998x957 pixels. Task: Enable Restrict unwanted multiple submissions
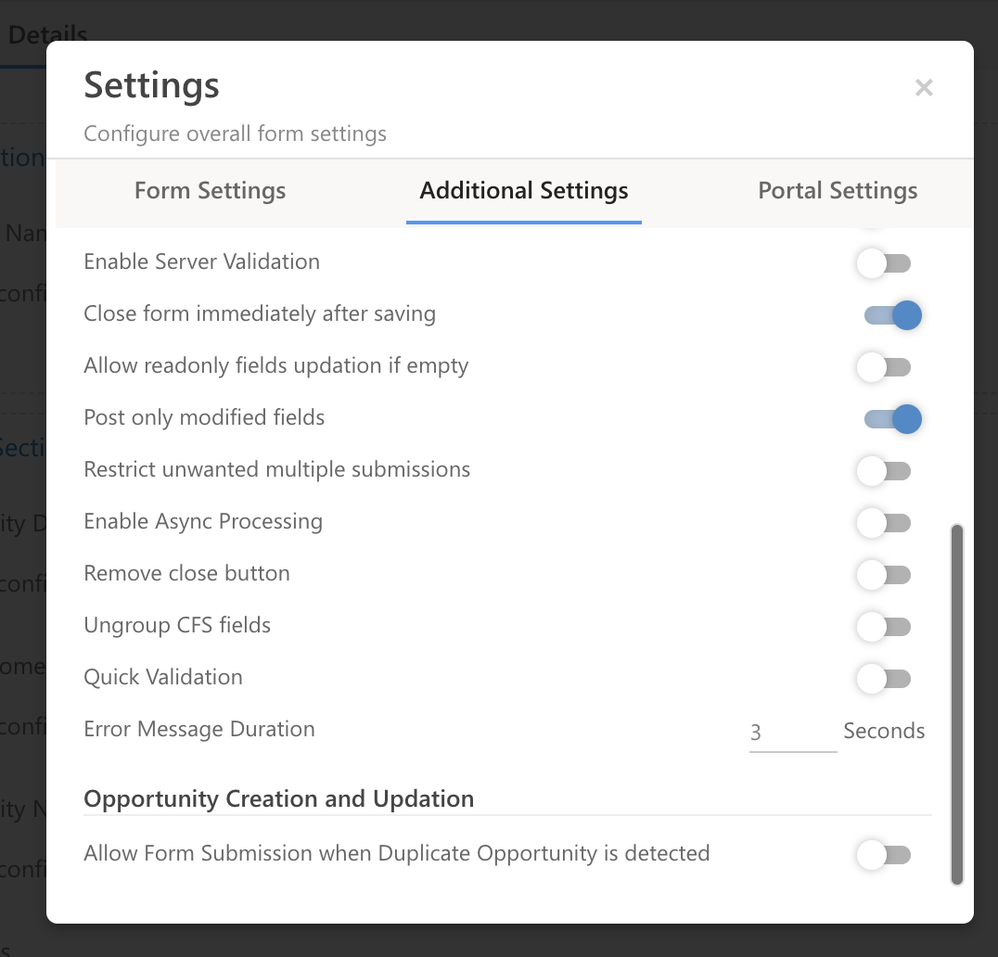tap(884, 471)
